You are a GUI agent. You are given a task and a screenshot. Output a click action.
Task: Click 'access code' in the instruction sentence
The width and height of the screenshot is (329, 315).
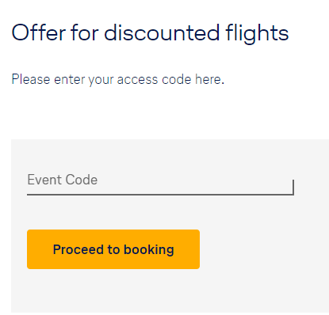point(154,79)
